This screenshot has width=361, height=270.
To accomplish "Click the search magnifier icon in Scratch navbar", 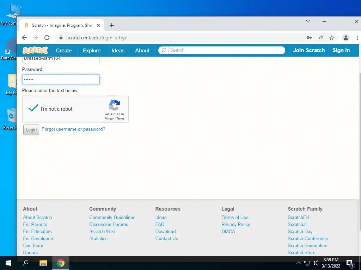I will tap(164, 50).
